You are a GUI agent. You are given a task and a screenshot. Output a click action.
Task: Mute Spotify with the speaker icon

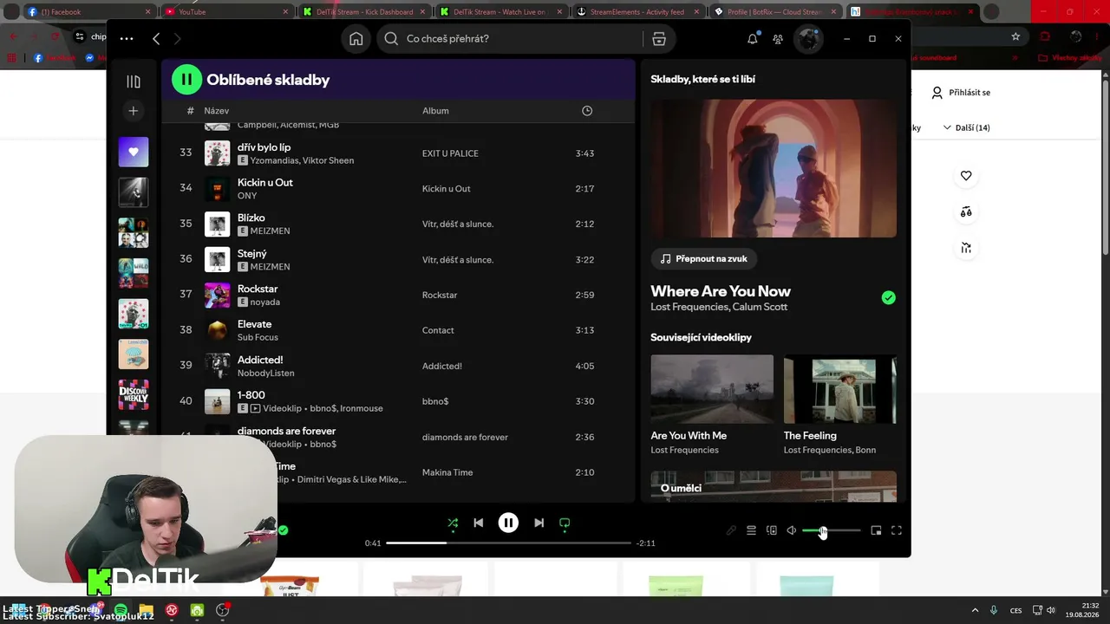pyautogui.click(x=791, y=530)
